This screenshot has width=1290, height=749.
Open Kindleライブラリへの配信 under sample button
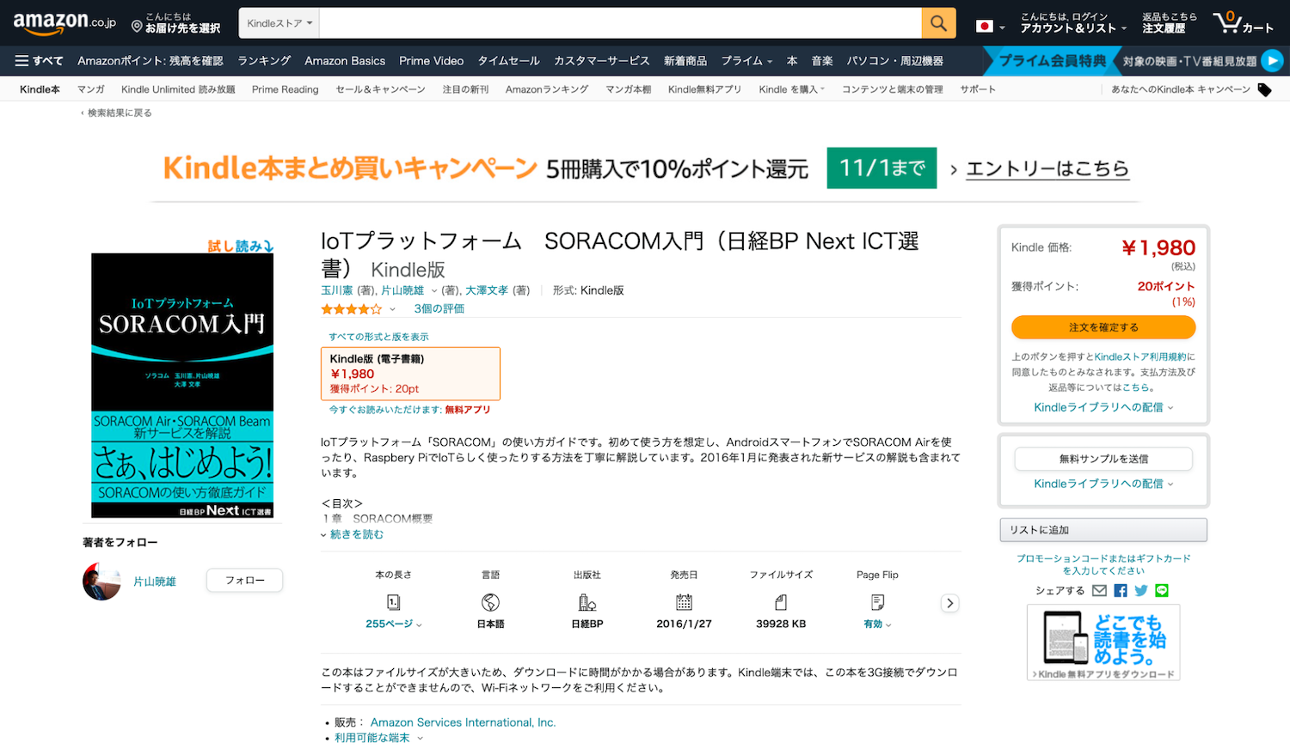click(1103, 484)
